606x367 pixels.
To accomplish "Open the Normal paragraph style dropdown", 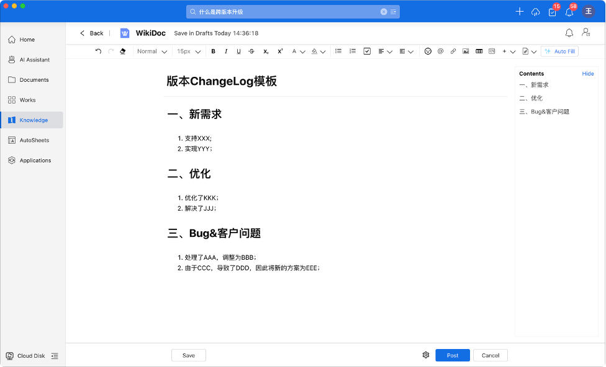I will [x=152, y=51].
